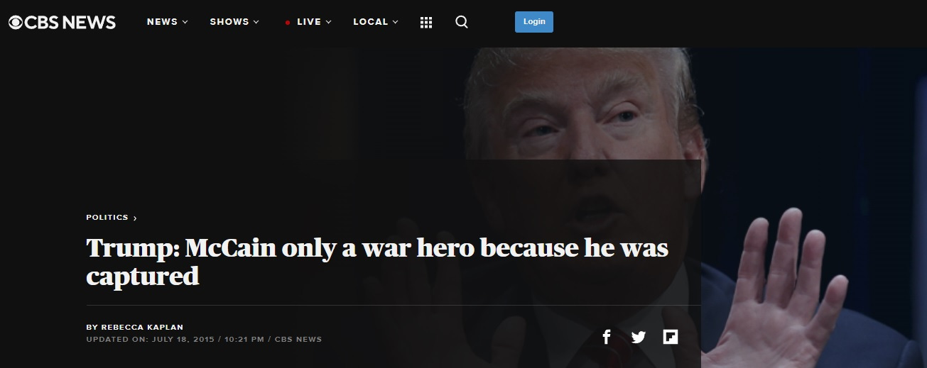This screenshot has width=927, height=368.
Task: Click the blue Login button
Action: tap(534, 22)
